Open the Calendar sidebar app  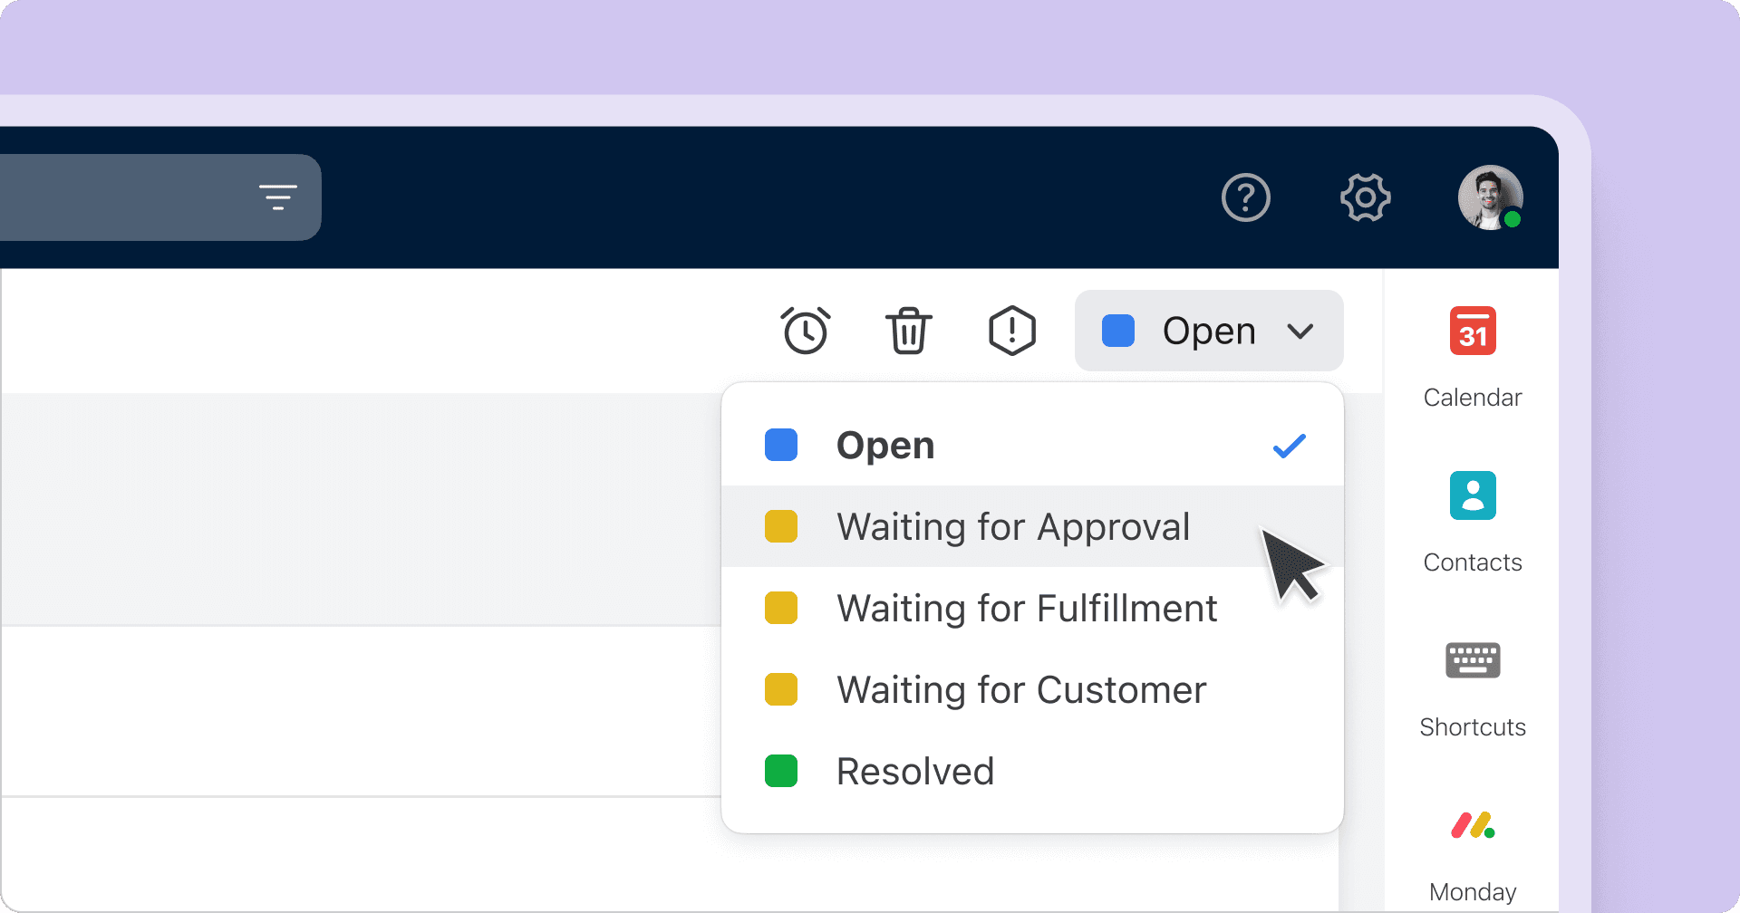[x=1472, y=332]
